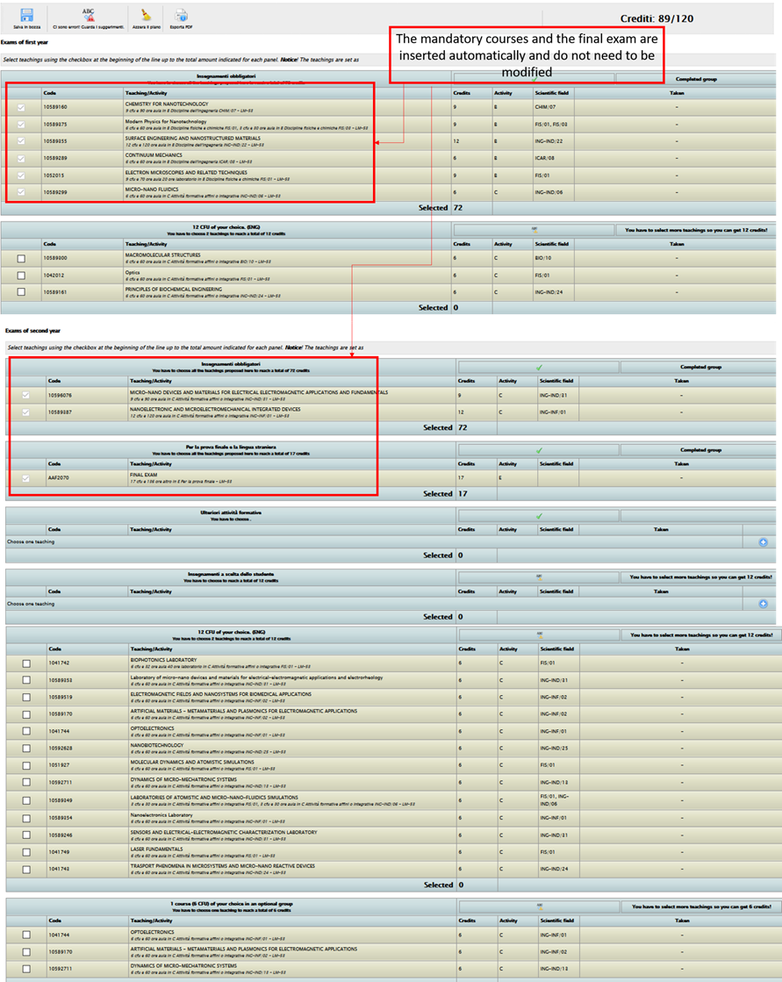The height and width of the screenshot is (982, 782).
Task: Check ARTIFICIAL MATERIALS in the optional 6 CFU group
Action: pyautogui.click(x=26, y=952)
